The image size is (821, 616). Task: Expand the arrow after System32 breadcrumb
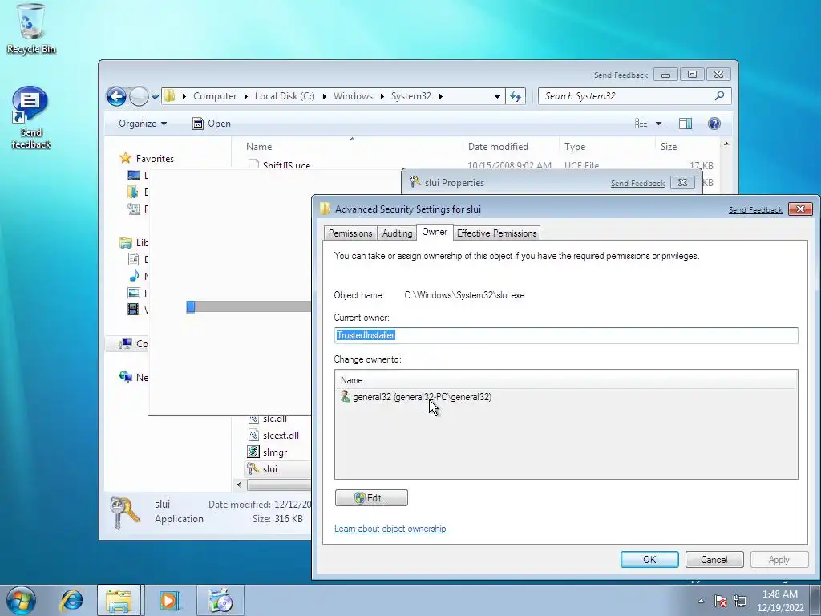(441, 96)
